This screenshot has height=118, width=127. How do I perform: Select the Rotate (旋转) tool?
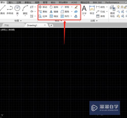(54, 7)
